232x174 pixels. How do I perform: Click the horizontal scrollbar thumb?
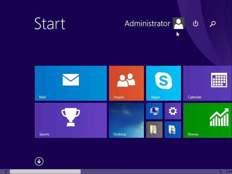coord(45,172)
